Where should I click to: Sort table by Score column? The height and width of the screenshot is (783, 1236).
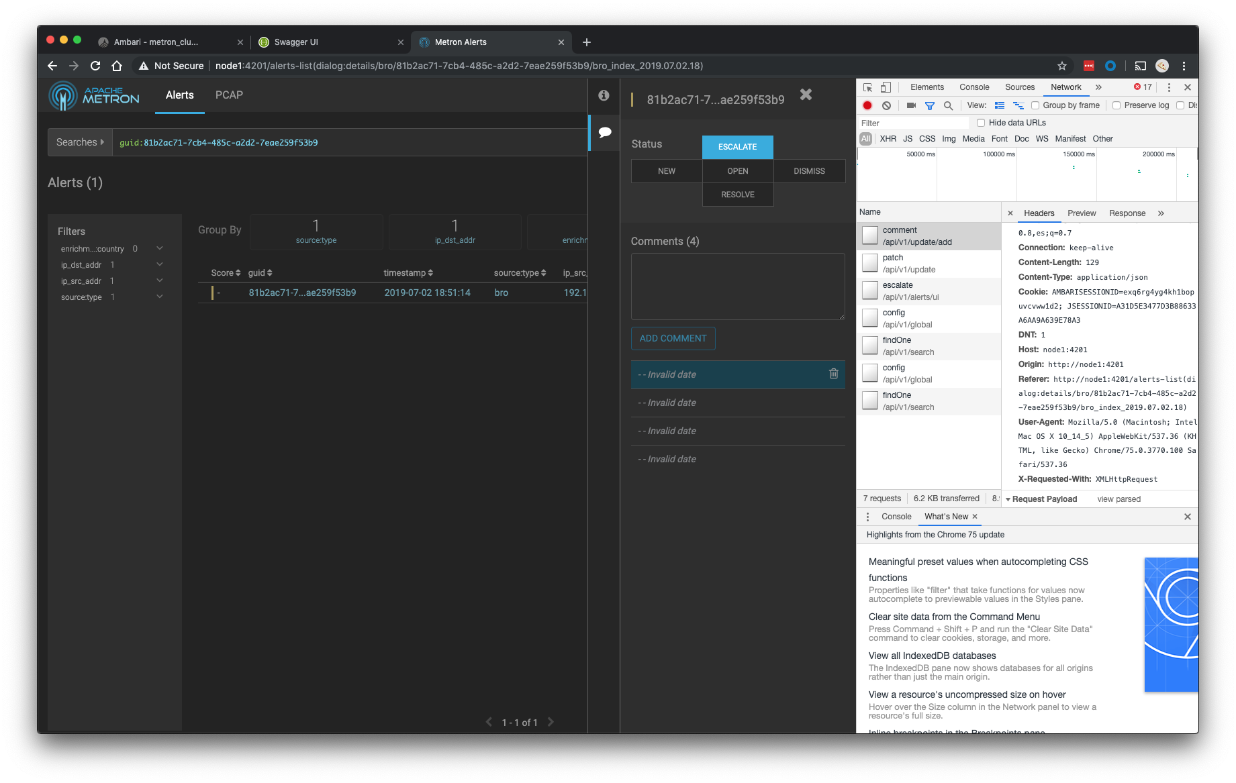pyautogui.click(x=226, y=272)
